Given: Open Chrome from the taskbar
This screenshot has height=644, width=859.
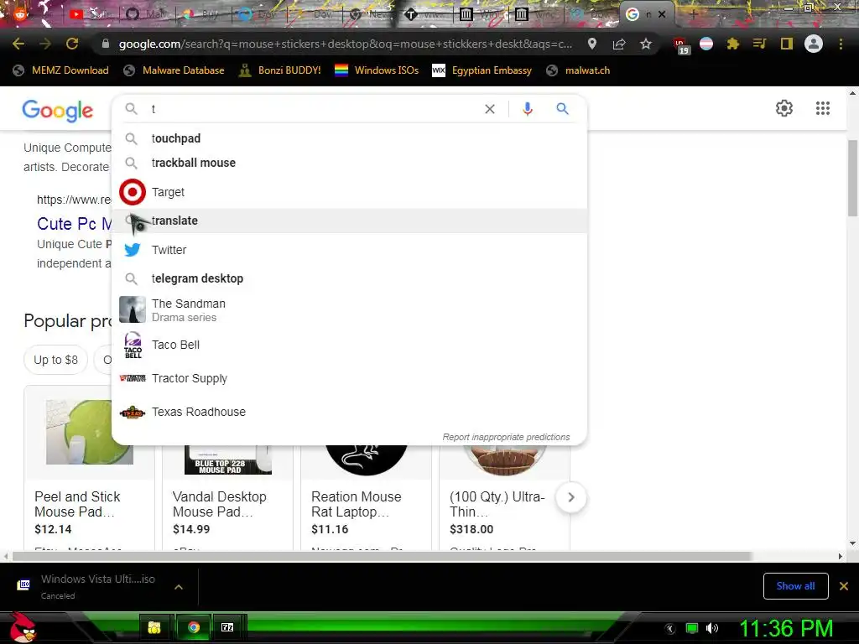Looking at the screenshot, I should point(194,627).
